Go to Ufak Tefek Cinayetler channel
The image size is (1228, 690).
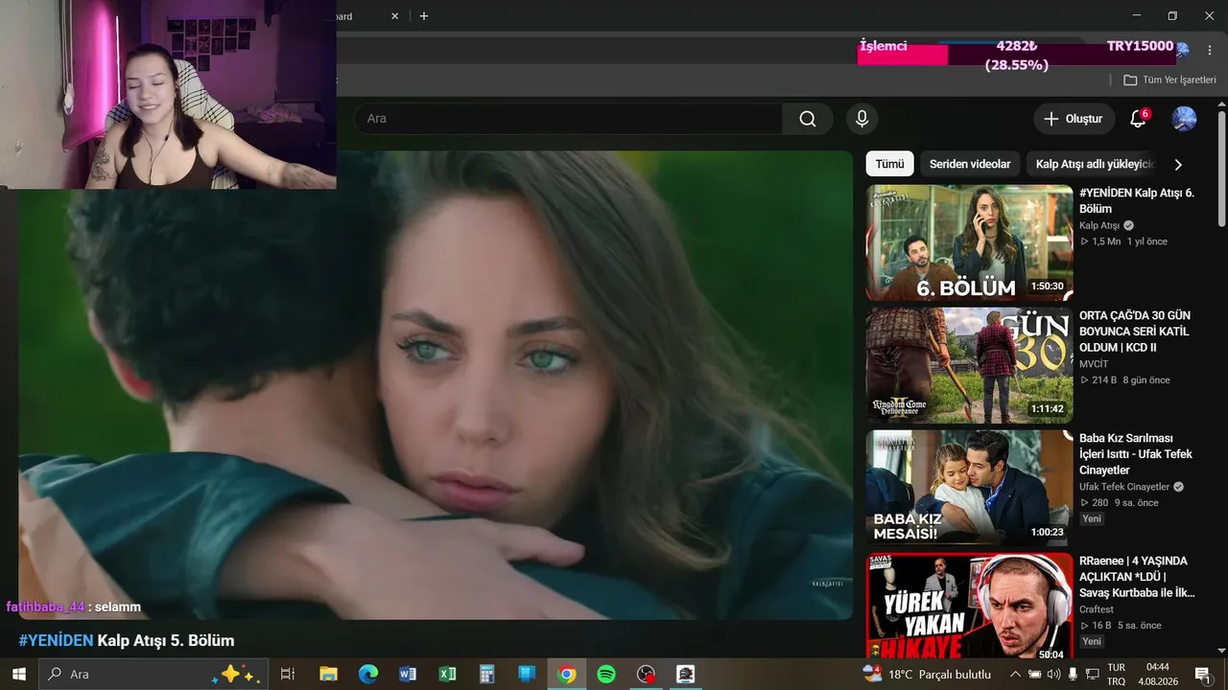pyautogui.click(x=1124, y=487)
